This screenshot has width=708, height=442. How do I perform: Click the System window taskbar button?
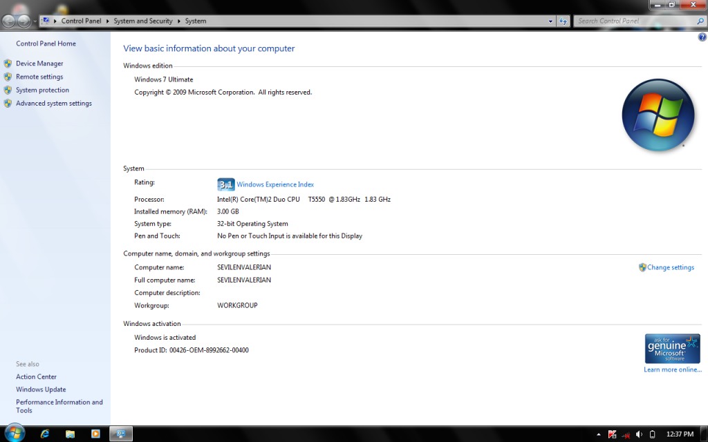(121, 434)
